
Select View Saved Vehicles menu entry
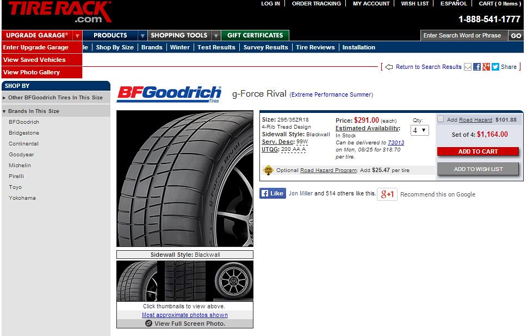[42, 60]
